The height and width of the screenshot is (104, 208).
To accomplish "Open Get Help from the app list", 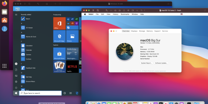I will click(26, 77).
